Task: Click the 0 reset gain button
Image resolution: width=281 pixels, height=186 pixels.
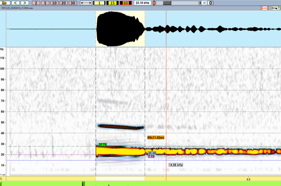Action: pyautogui.click(x=210, y=3)
